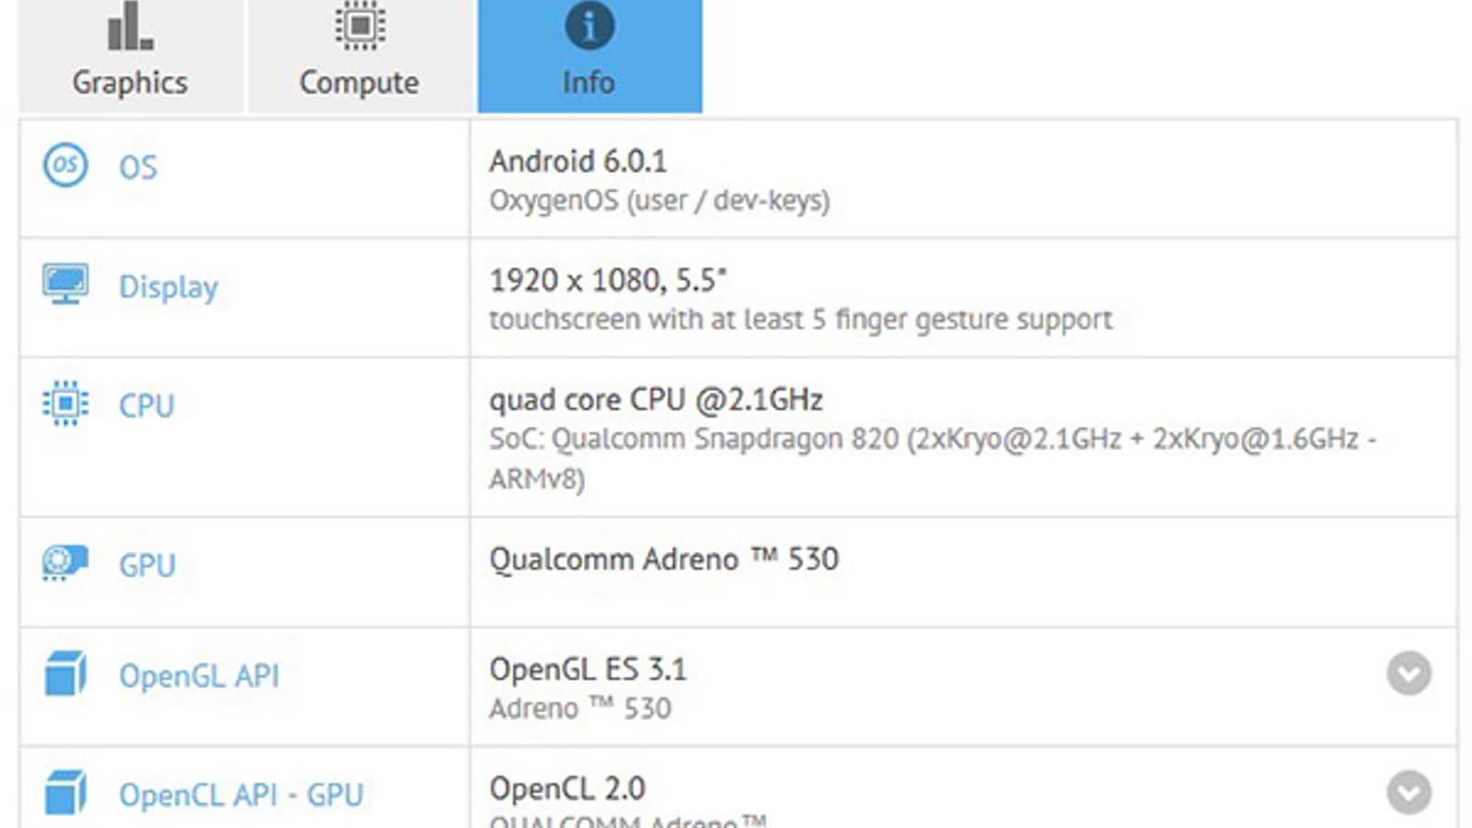The height and width of the screenshot is (828, 1472).
Task: Click the OpenCL API - GPU label
Action: (x=241, y=795)
